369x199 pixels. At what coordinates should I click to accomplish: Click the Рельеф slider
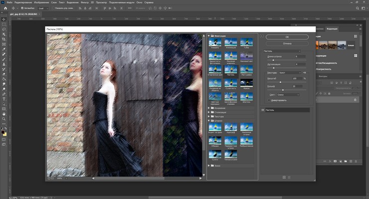282,90
